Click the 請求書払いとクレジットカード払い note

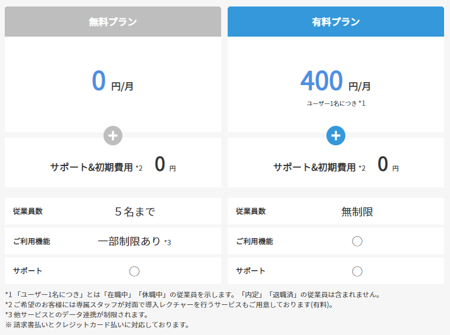pos(97,324)
